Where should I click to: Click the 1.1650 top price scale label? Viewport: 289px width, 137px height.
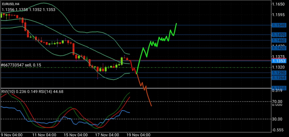[x=280, y=4]
